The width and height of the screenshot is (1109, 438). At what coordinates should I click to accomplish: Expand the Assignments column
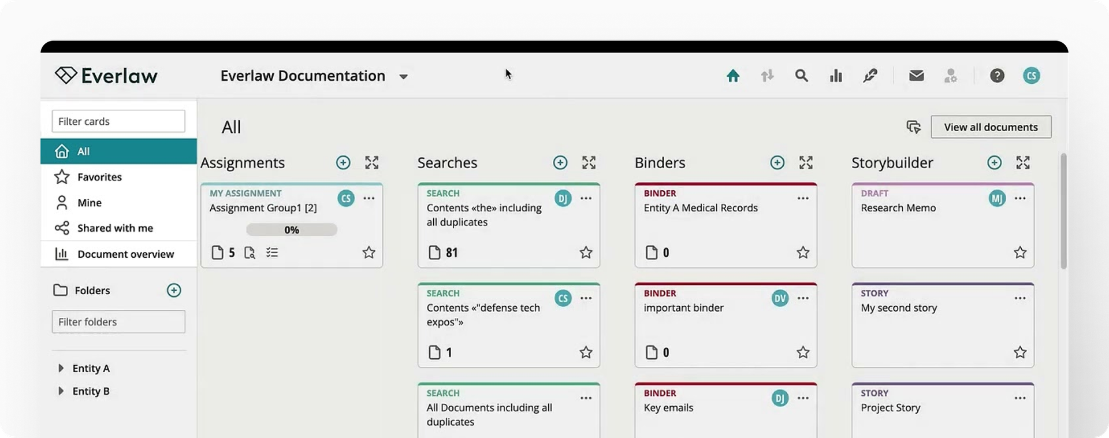(372, 163)
